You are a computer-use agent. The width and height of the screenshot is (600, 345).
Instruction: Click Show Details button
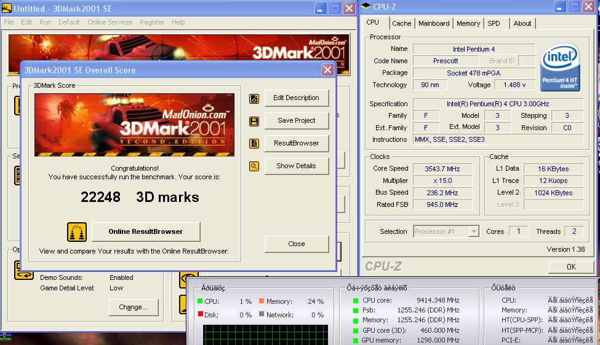(x=296, y=166)
